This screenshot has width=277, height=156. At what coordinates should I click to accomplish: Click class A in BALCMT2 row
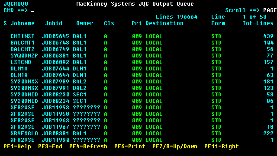(x=106, y=49)
